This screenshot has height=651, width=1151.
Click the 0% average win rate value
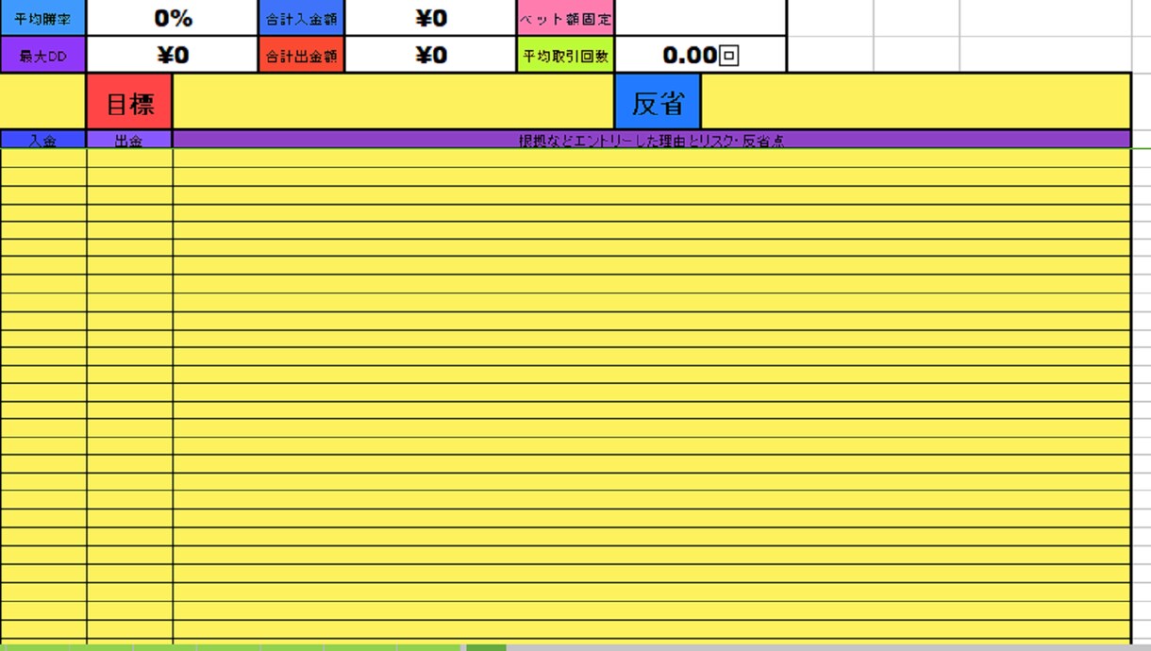click(x=172, y=18)
